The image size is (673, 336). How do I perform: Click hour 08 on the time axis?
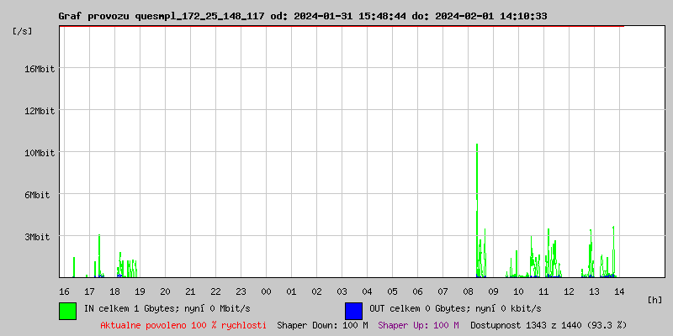468,291
